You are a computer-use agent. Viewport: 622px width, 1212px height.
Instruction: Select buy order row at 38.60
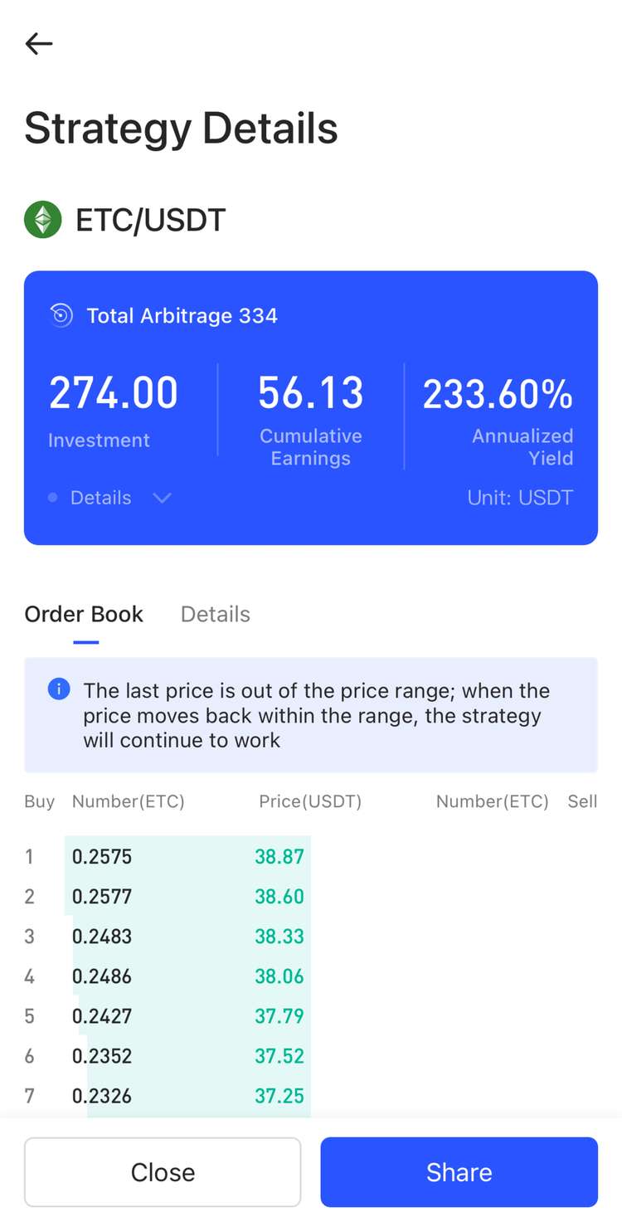187,896
